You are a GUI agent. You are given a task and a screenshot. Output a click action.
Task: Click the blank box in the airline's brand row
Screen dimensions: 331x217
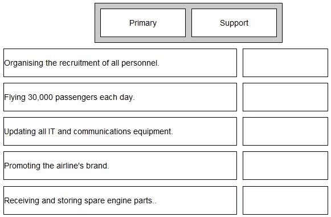pos(285,166)
